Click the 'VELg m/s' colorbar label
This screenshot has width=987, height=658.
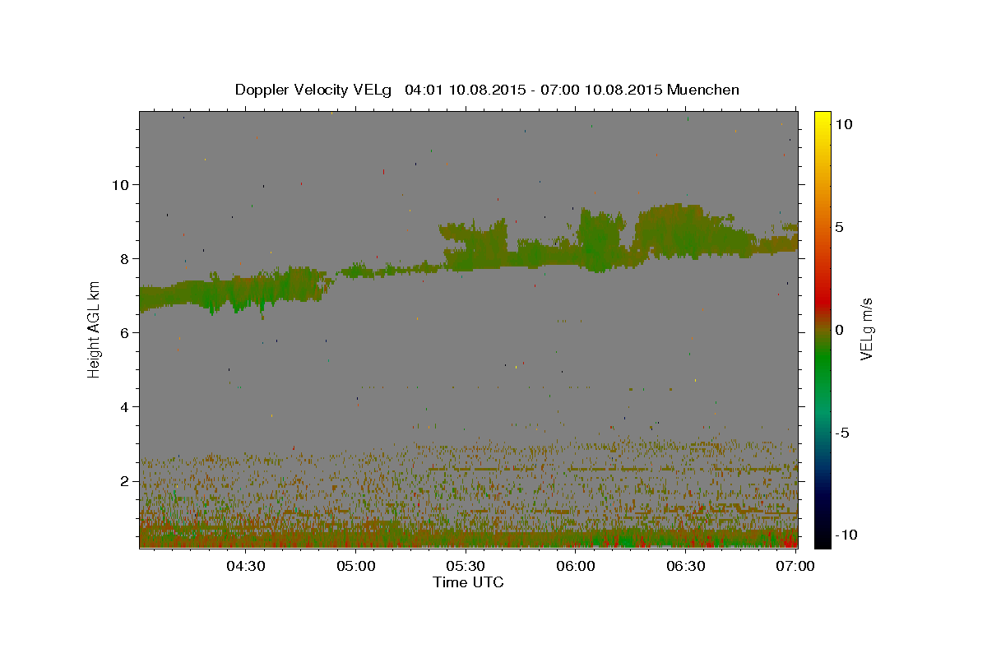[866, 329]
